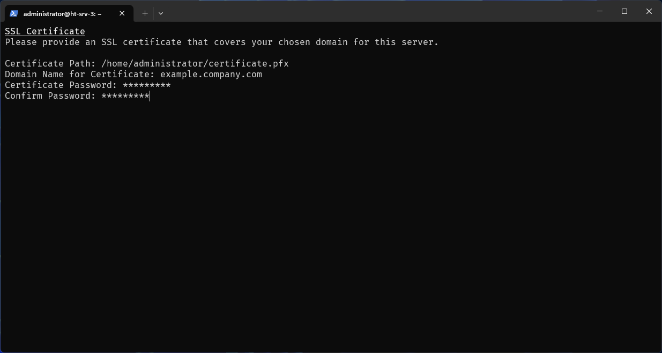Minimize the terminal window
Viewport: 662px width, 353px height.
pos(599,11)
